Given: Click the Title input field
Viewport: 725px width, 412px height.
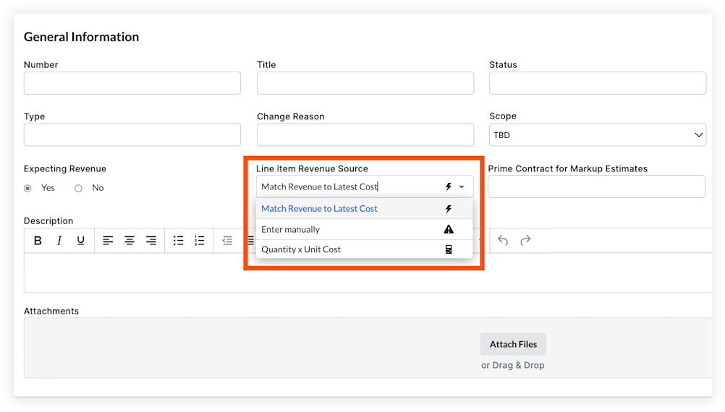Looking at the screenshot, I should pyautogui.click(x=365, y=83).
